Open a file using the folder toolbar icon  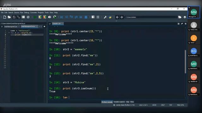[x=9, y=17]
